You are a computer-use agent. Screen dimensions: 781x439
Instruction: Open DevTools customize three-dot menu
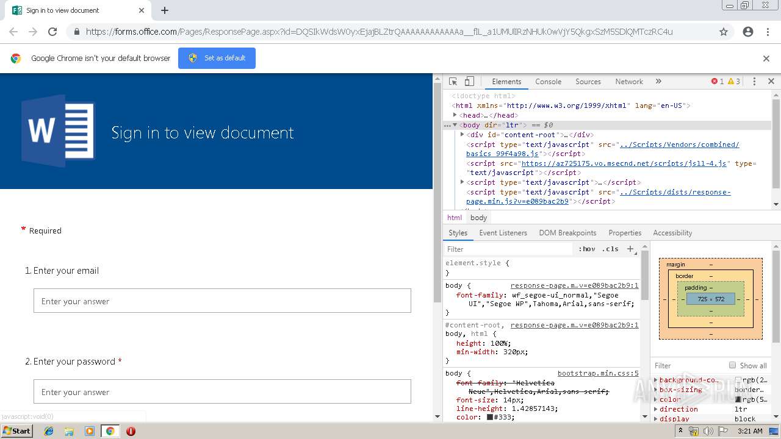754,81
